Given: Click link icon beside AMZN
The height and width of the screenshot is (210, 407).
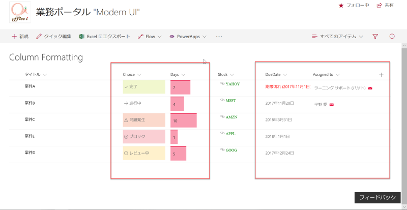Looking at the screenshot, I should (x=222, y=116).
